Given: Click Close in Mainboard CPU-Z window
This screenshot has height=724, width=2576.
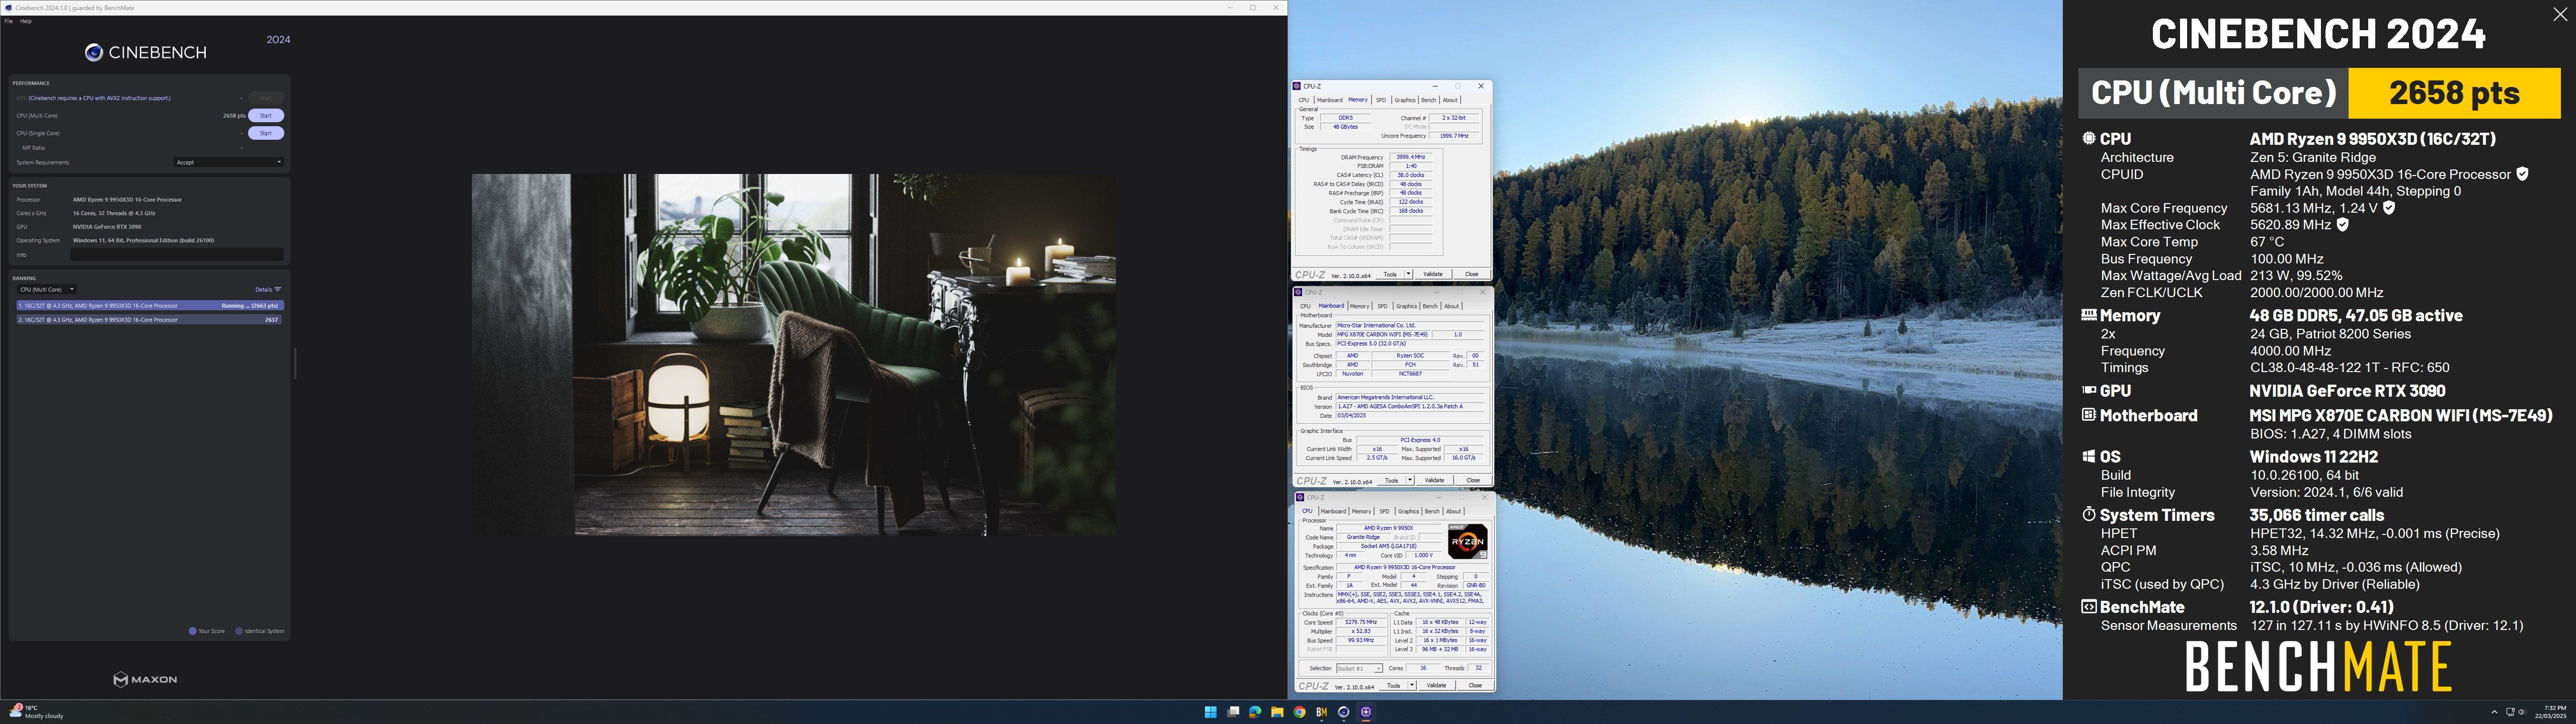Looking at the screenshot, I should tap(1473, 481).
